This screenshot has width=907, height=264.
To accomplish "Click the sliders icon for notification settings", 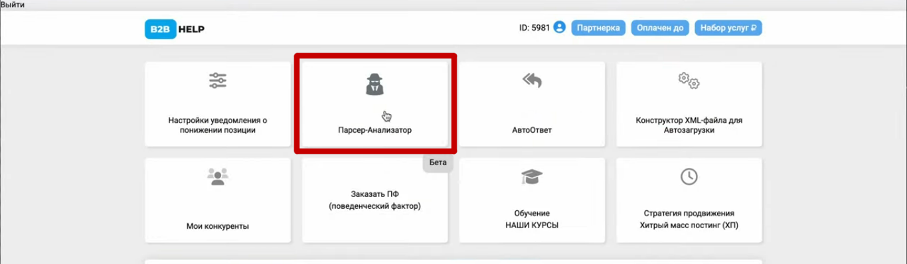I will click(218, 81).
